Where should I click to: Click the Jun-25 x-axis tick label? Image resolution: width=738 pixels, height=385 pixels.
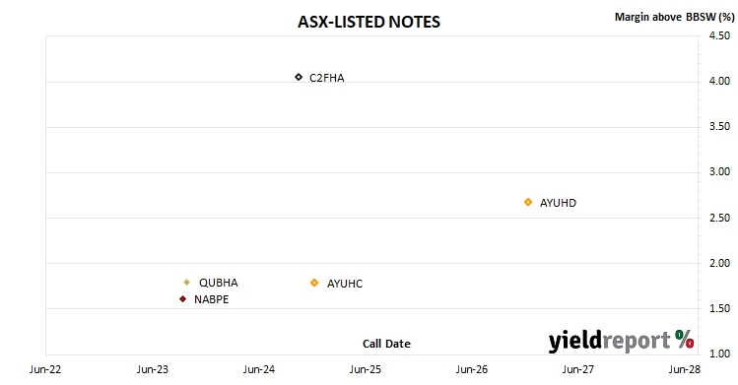click(x=366, y=369)
